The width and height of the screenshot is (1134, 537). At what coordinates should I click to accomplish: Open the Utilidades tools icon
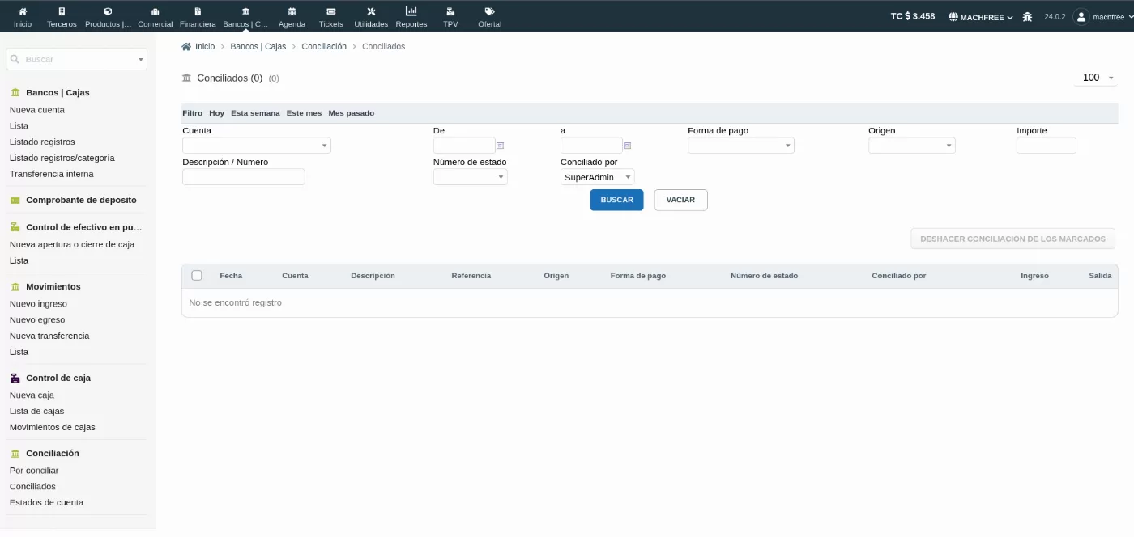[x=371, y=11]
